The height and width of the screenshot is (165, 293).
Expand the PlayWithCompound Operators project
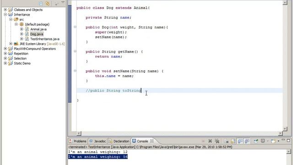pyautogui.click(x=5, y=49)
